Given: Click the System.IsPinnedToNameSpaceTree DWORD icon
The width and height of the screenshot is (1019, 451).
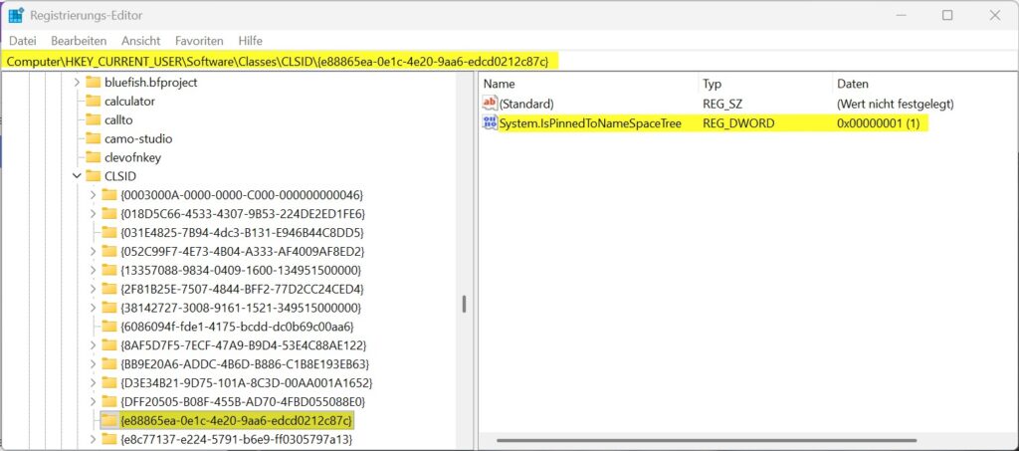Looking at the screenshot, I should click(490, 122).
